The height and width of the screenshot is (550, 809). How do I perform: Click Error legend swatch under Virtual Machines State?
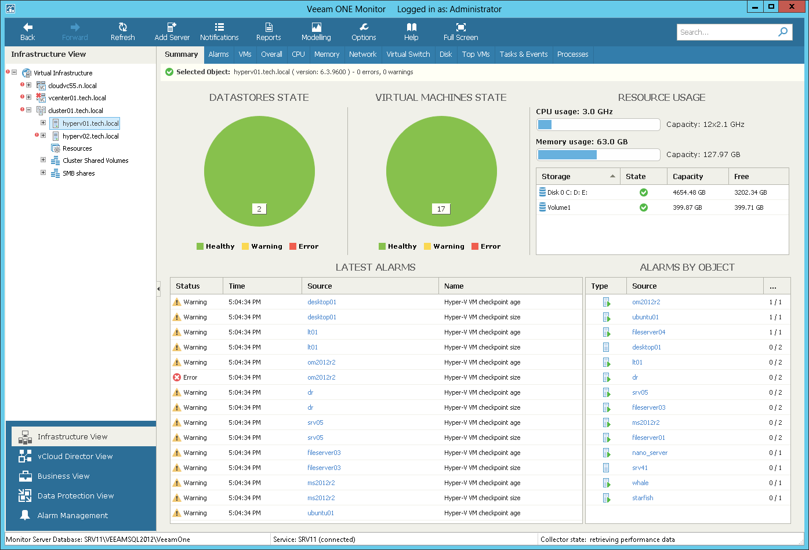coord(475,246)
